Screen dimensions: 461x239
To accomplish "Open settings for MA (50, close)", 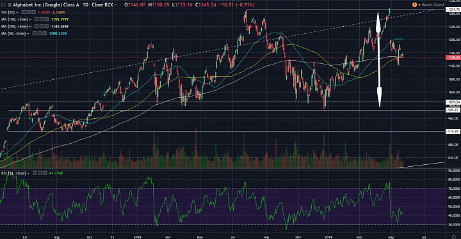I will pyautogui.click(x=40, y=33).
